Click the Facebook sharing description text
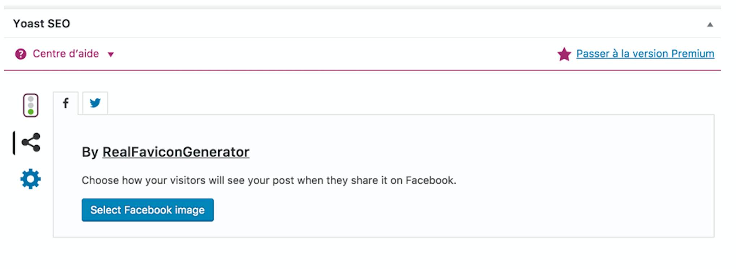 point(269,180)
